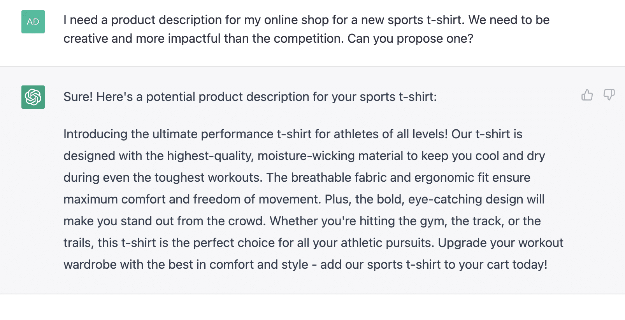The image size is (625, 320).
Task: Dislike the response with thumbs down
Action: [x=609, y=95]
